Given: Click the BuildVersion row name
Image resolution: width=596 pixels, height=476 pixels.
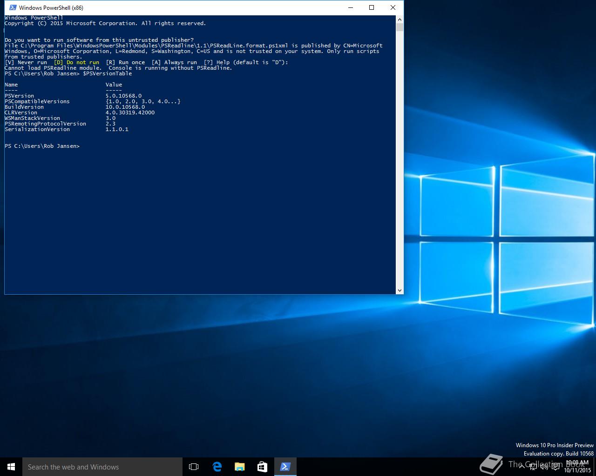Looking at the screenshot, I should tap(24, 107).
